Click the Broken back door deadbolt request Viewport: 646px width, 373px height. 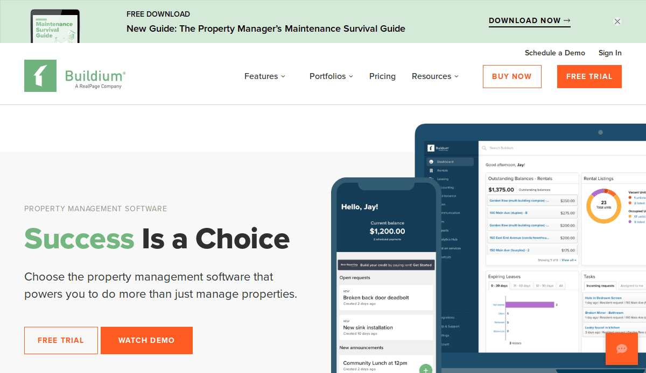point(386,298)
